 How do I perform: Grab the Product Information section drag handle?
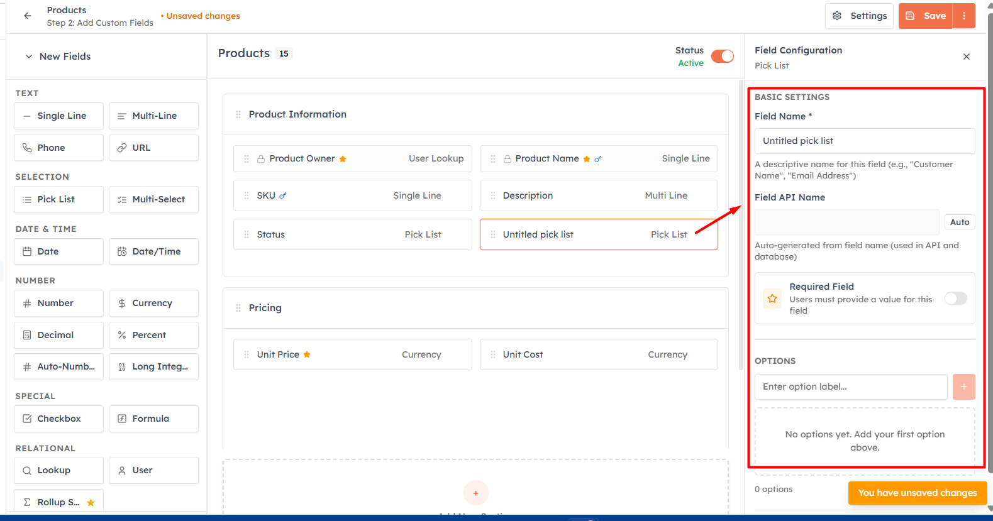238,114
